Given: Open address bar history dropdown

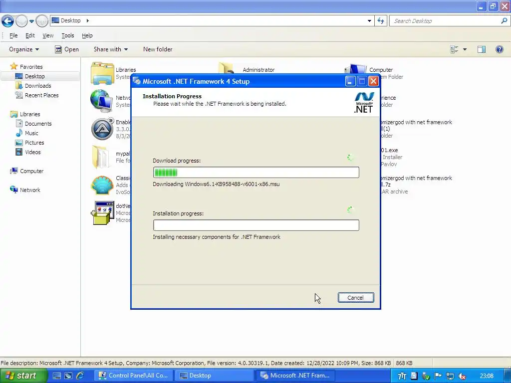Looking at the screenshot, I should pyautogui.click(x=369, y=21).
